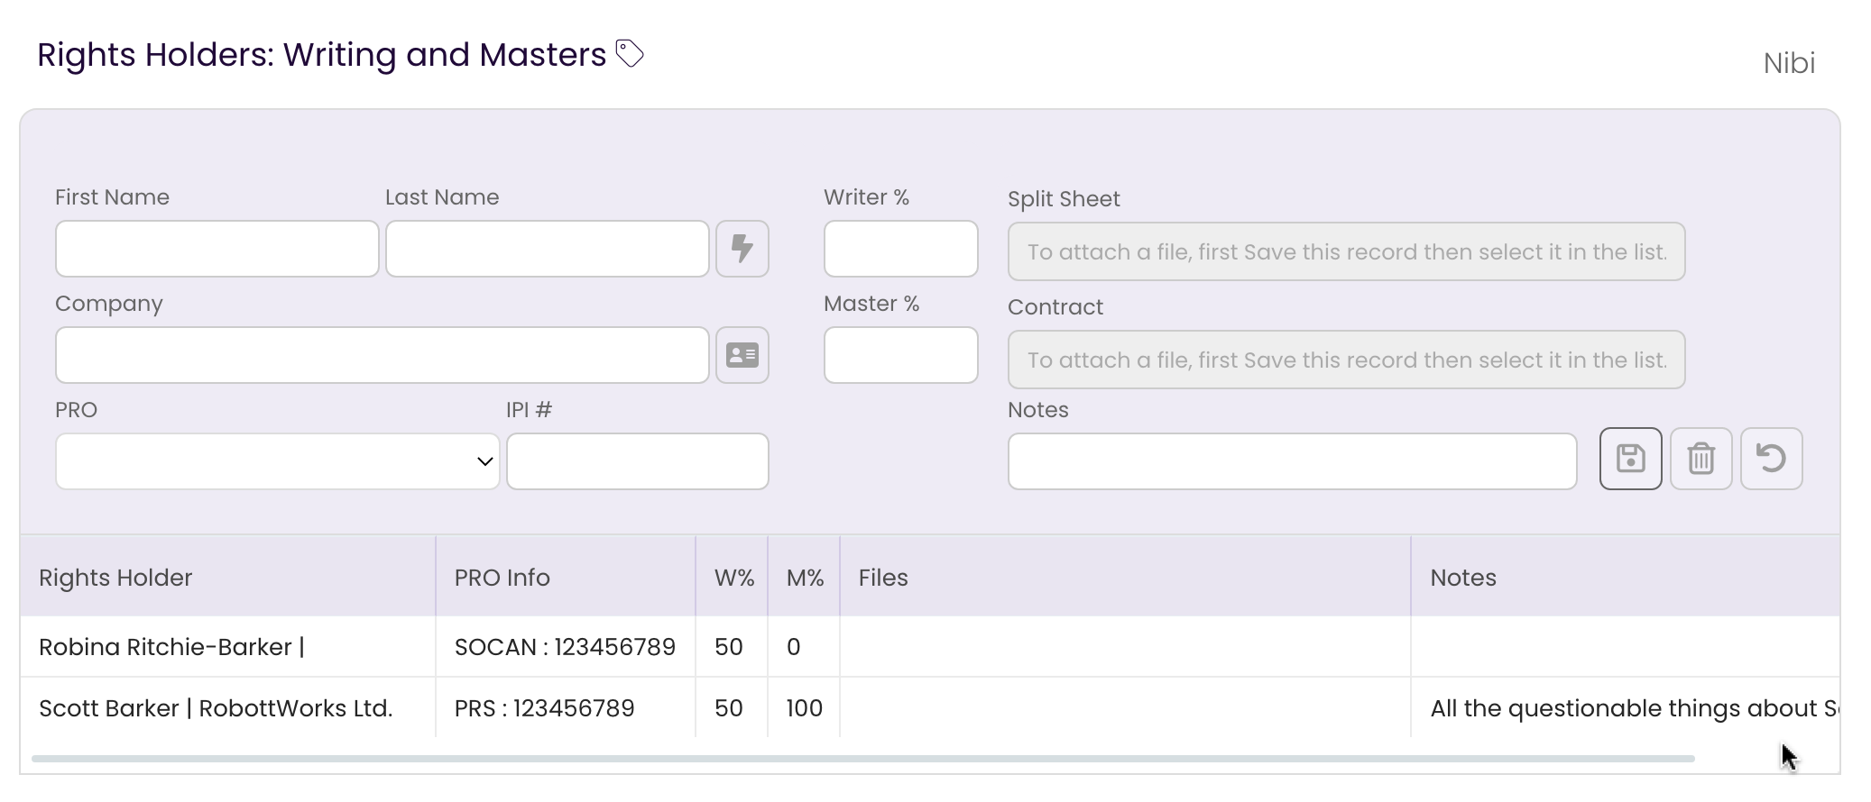The width and height of the screenshot is (1871, 802).
Task: Click the Master % field
Action: tap(901, 355)
